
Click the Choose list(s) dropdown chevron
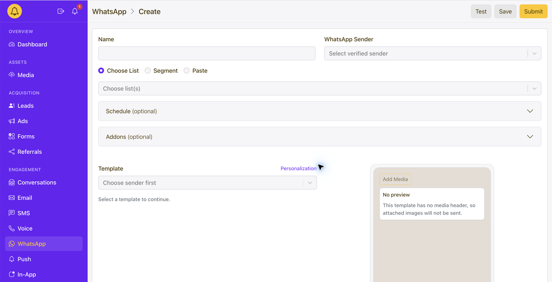click(x=534, y=88)
